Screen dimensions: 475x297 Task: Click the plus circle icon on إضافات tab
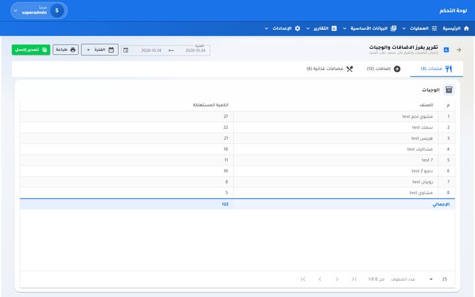397,69
